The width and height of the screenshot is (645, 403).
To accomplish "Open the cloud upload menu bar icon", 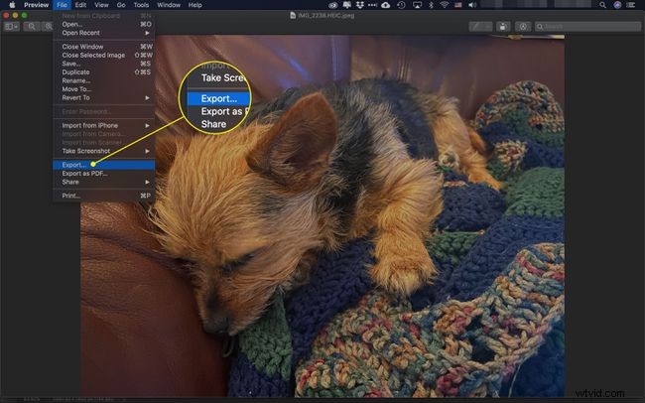I will (x=386, y=5).
